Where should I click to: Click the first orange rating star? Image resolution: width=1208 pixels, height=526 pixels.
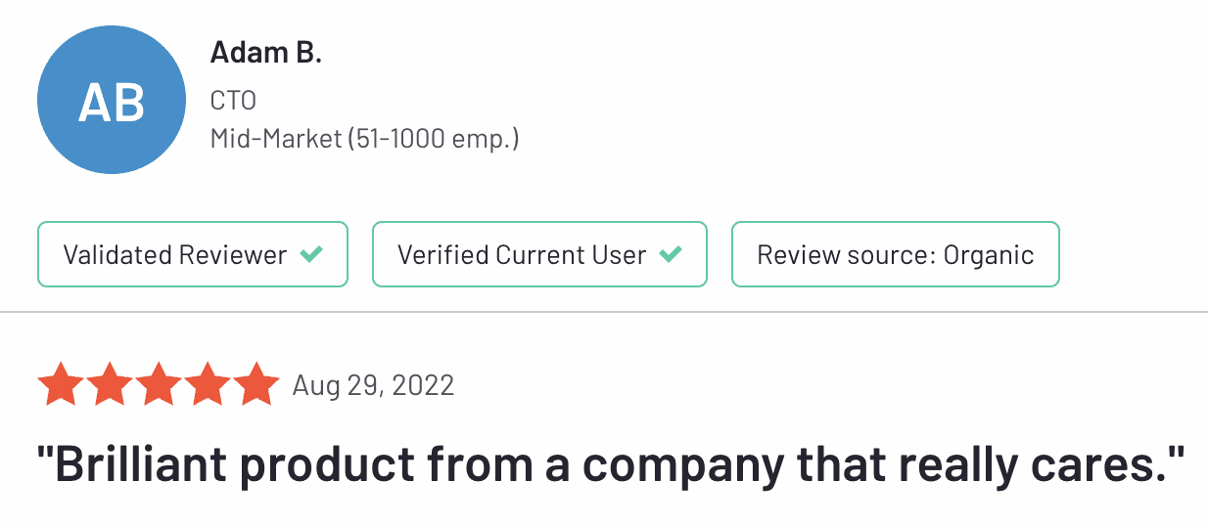click(x=62, y=384)
